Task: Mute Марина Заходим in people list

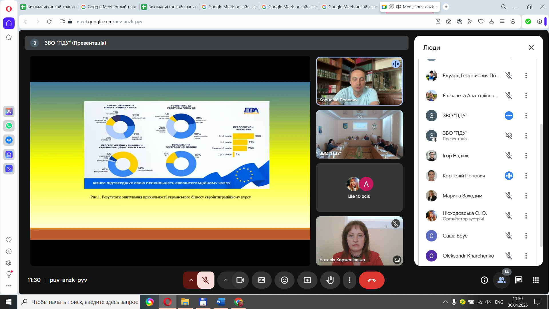Action: [x=508, y=196]
